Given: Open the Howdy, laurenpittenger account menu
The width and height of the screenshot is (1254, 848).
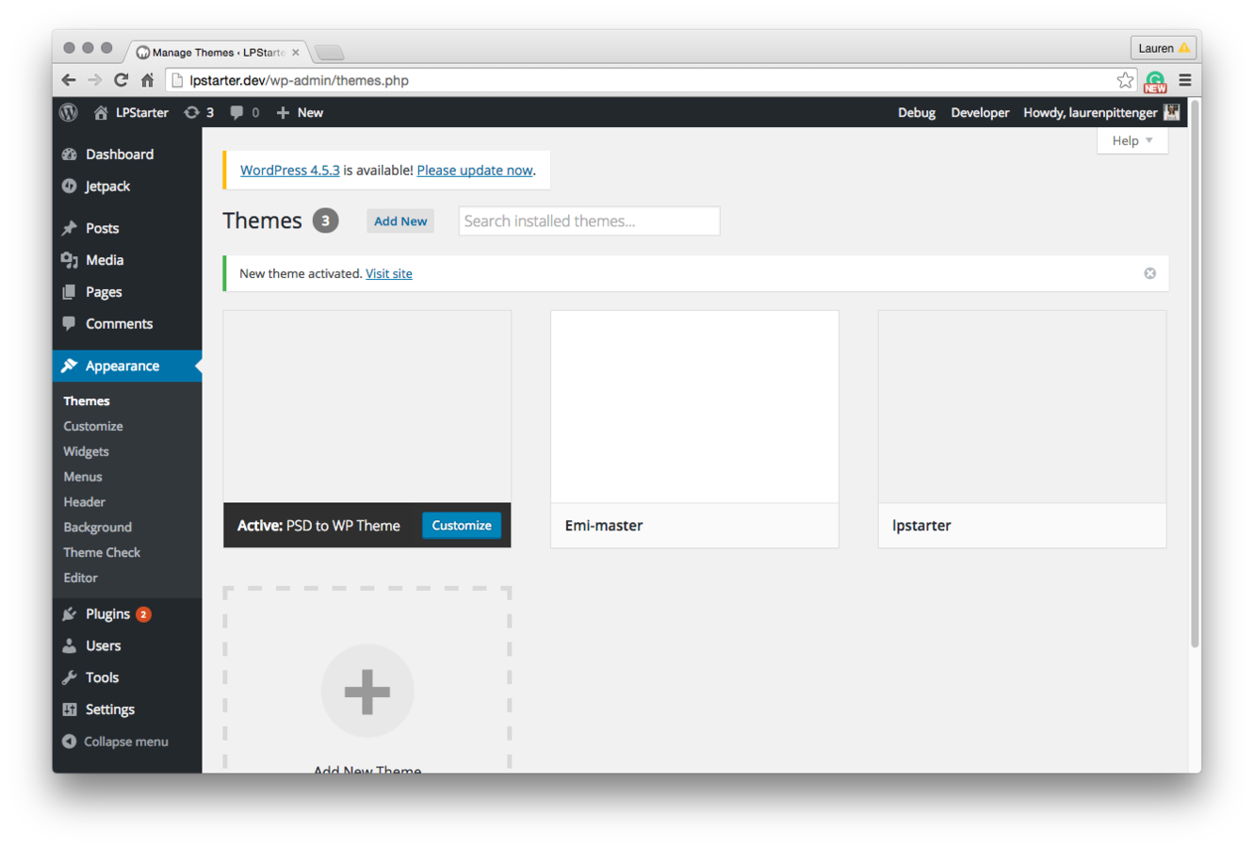Looking at the screenshot, I should click(1100, 112).
